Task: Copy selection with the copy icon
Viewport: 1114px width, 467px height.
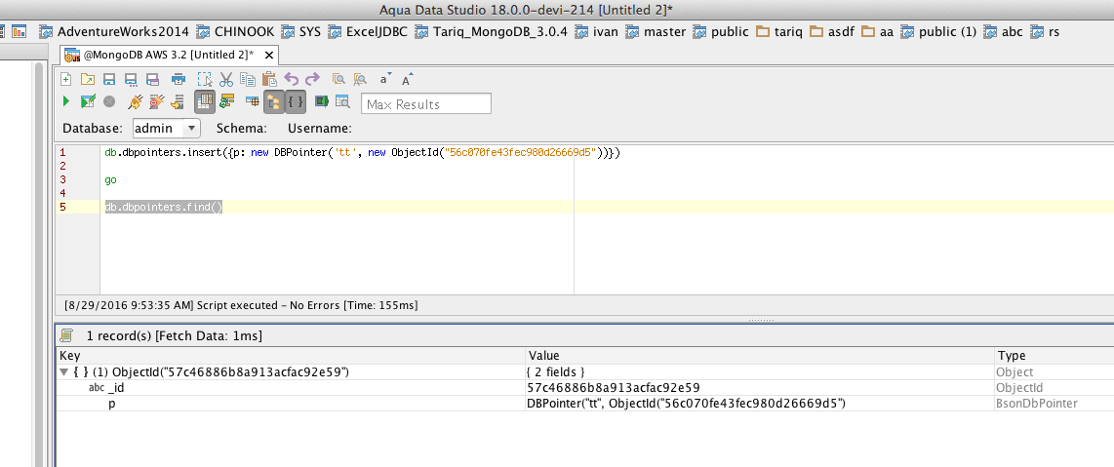Action: (x=247, y=80)
